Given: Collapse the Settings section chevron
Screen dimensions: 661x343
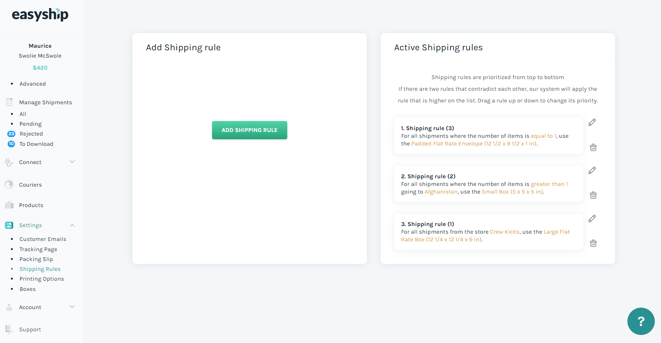Looking at the screenshot, I should point(72,225).
